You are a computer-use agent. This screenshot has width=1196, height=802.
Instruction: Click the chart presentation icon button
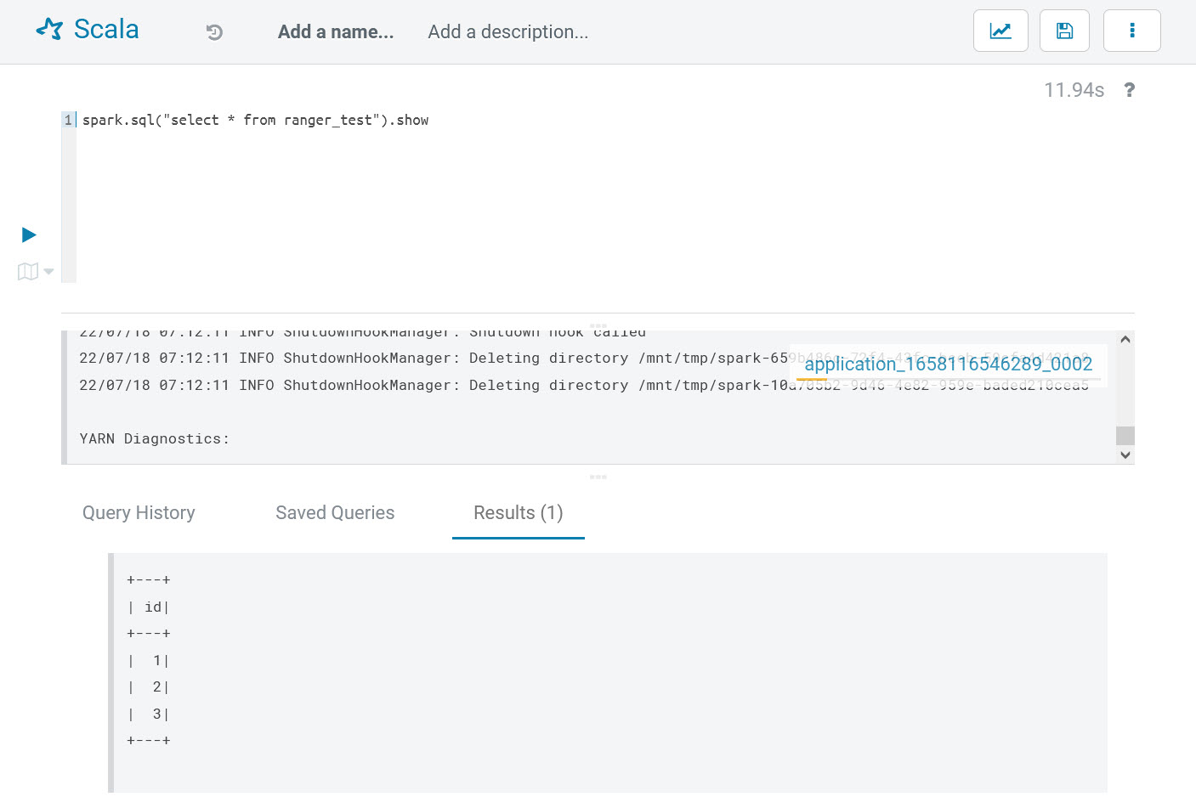[x=1000, y=31]
